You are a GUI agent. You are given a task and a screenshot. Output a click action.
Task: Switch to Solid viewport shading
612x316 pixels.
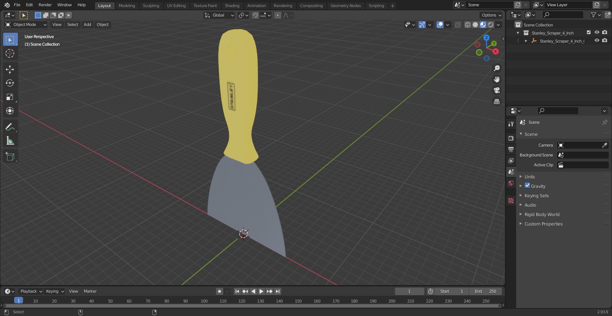point(475,25)
